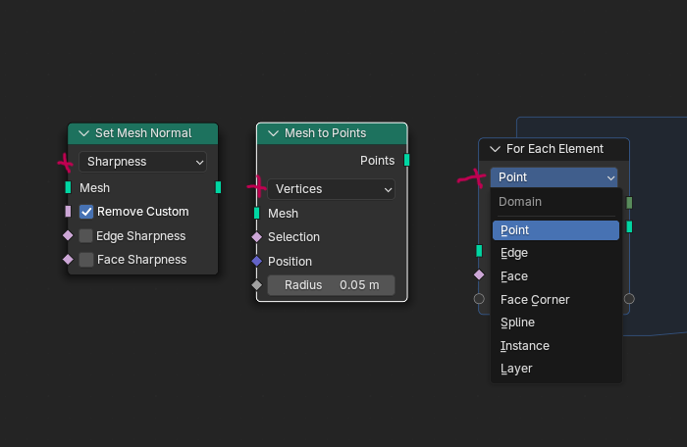This screenshot has width=687, height=447.
Task: Click the Position vector socket
Action: point(257,262)
